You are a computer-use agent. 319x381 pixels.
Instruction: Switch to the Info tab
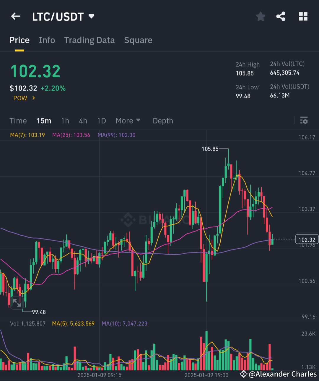[x=47, y=40]
